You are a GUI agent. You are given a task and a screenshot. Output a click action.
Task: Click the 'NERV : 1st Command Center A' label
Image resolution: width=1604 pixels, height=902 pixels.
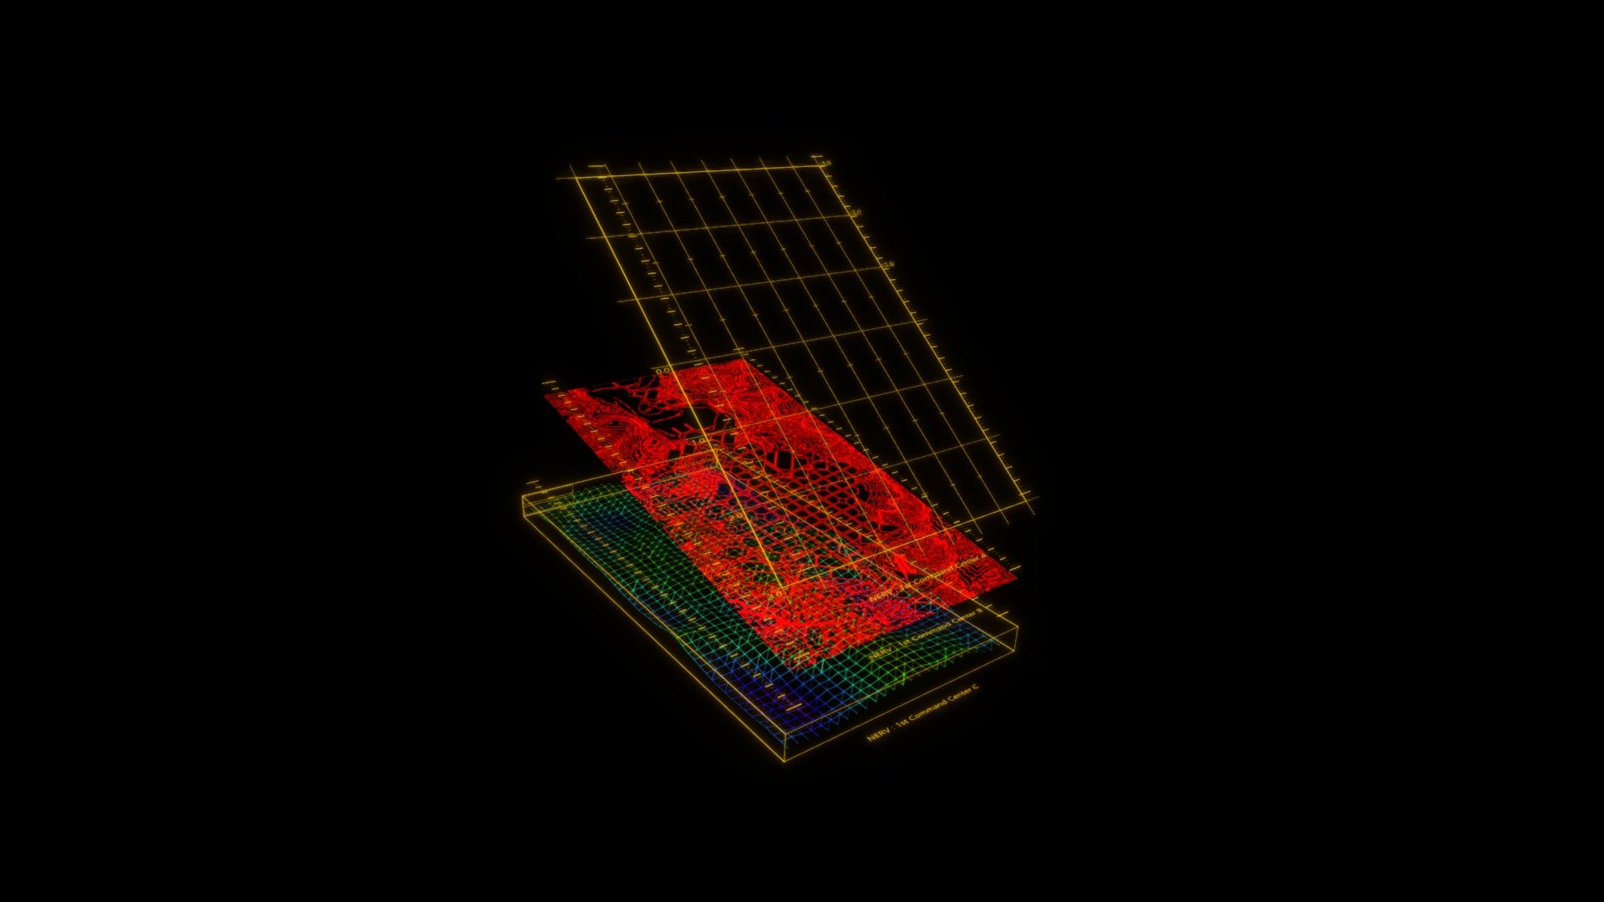click(x=927, y=578)
